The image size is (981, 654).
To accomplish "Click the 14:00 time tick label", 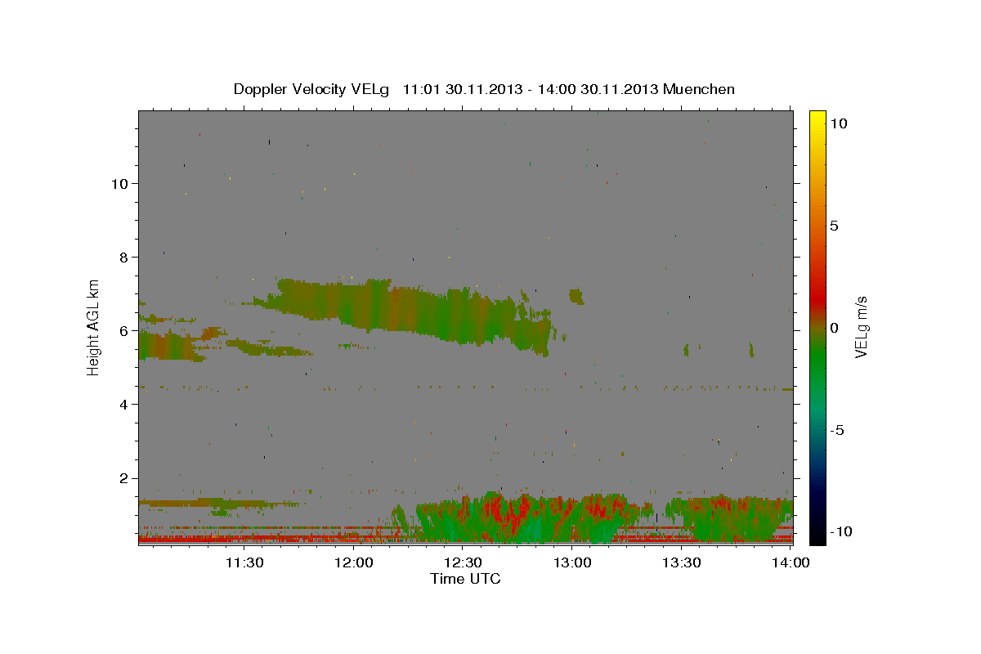I will click(790, 562).
